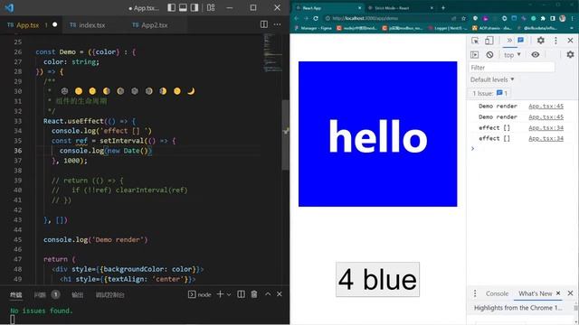Close the DevTools panel
The image size is (579, 325).
point(570,41)
